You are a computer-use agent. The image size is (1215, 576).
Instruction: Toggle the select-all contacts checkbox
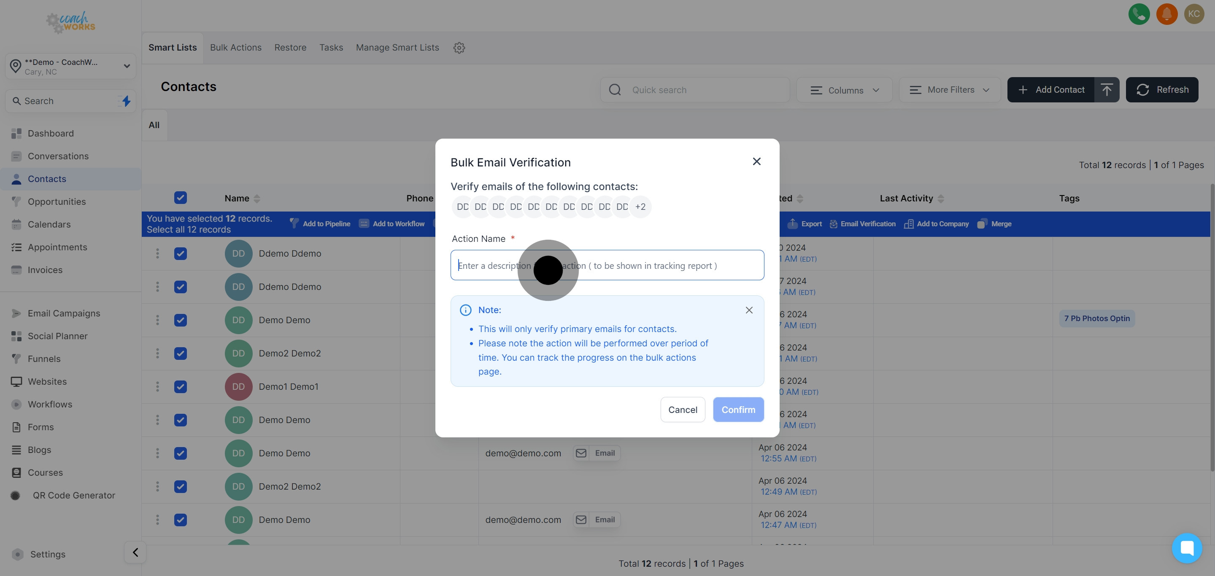click(180, 198)
